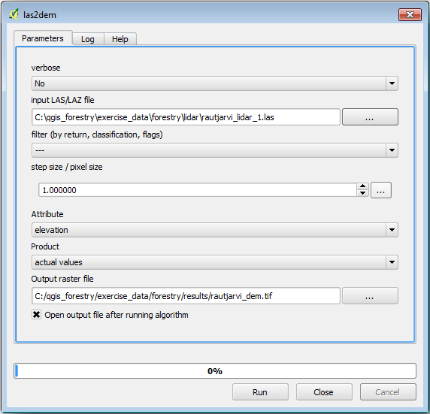This screenshot has width=430, height=414.
Task: Browse for output raster file location
Action: click(x=370, y=296)
